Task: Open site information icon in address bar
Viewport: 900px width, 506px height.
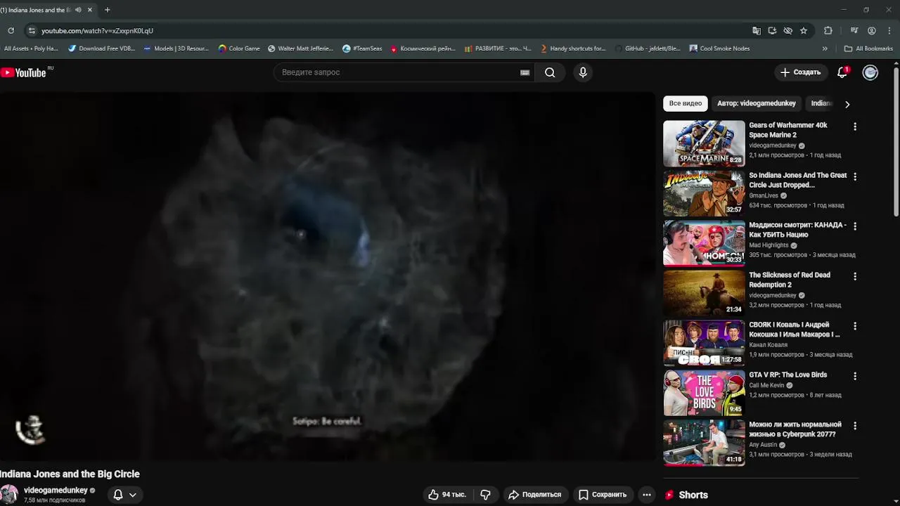Action: (x=32, y=31)
